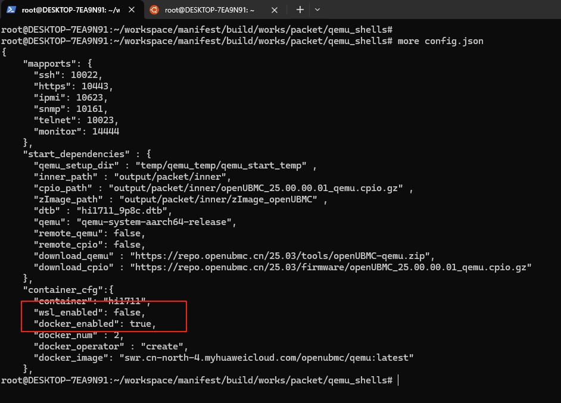
Task: Toggle the wsl_enabled false value
Action: click(130, 312)
